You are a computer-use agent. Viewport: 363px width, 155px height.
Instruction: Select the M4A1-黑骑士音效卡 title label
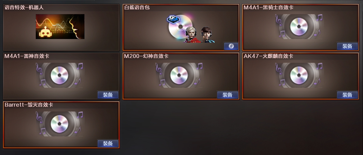[269, 8]
